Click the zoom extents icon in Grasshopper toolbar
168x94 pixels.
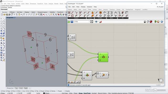point(92,22)
